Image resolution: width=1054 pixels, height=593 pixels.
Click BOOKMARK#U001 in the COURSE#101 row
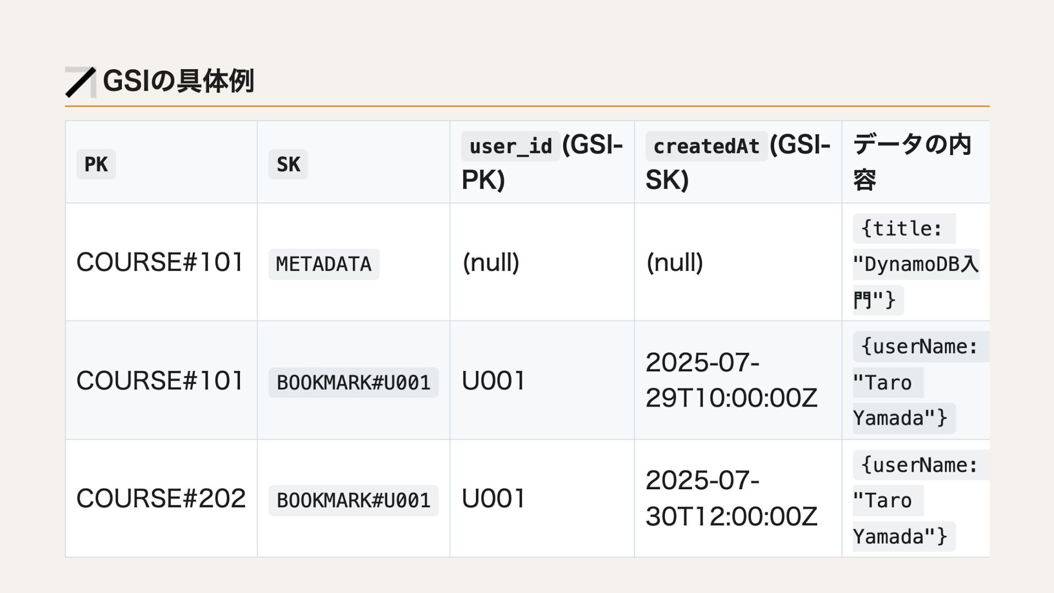click(354, 382)
